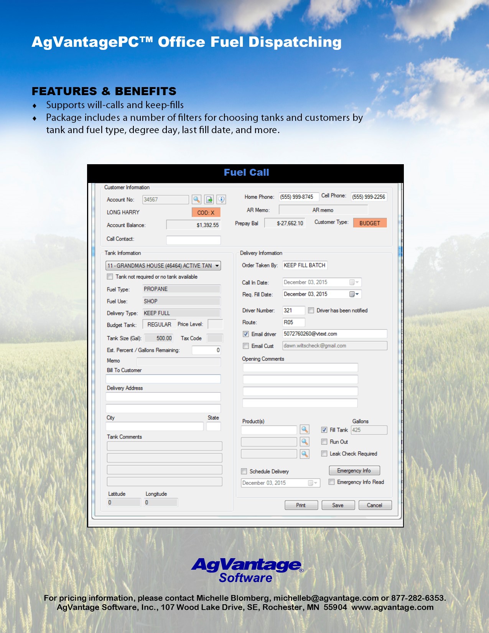This screenshot has height=633, width=489.
Task: Click the Tax Code field
Action: (215, 338)
